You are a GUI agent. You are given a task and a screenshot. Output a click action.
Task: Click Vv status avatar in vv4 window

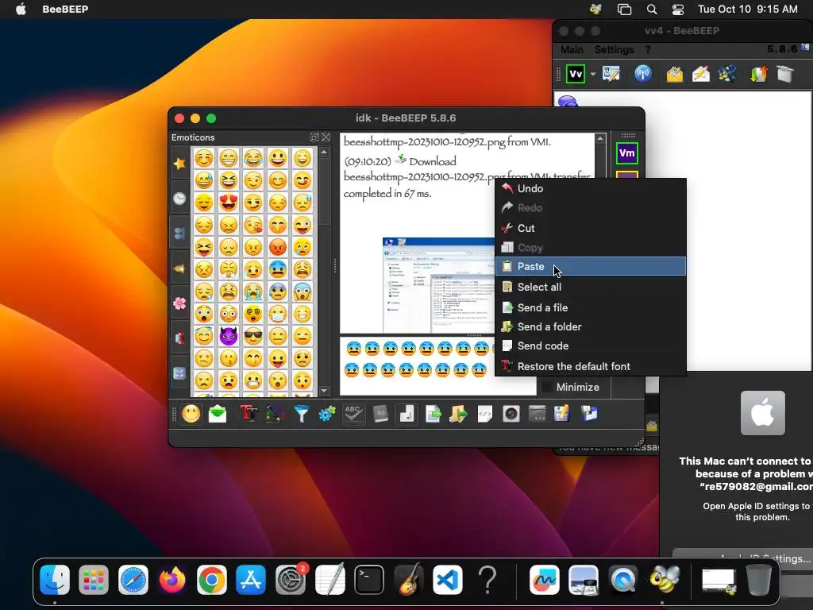point(576,74)
